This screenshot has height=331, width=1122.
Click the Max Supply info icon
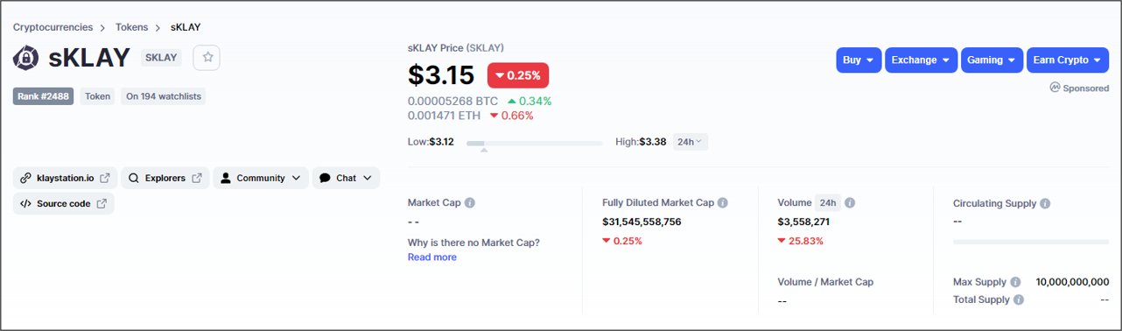(1015, 282)
